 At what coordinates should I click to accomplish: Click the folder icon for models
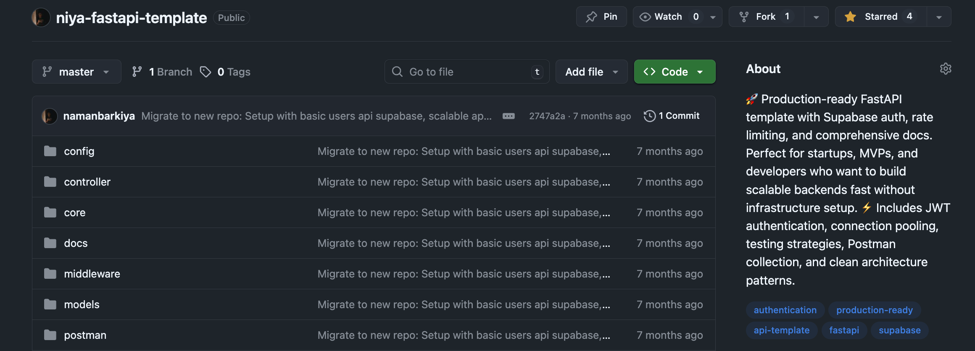50,304
